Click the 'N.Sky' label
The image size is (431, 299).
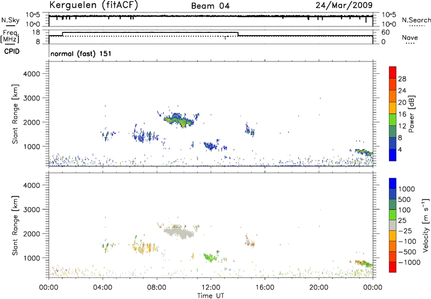(10, 20)
